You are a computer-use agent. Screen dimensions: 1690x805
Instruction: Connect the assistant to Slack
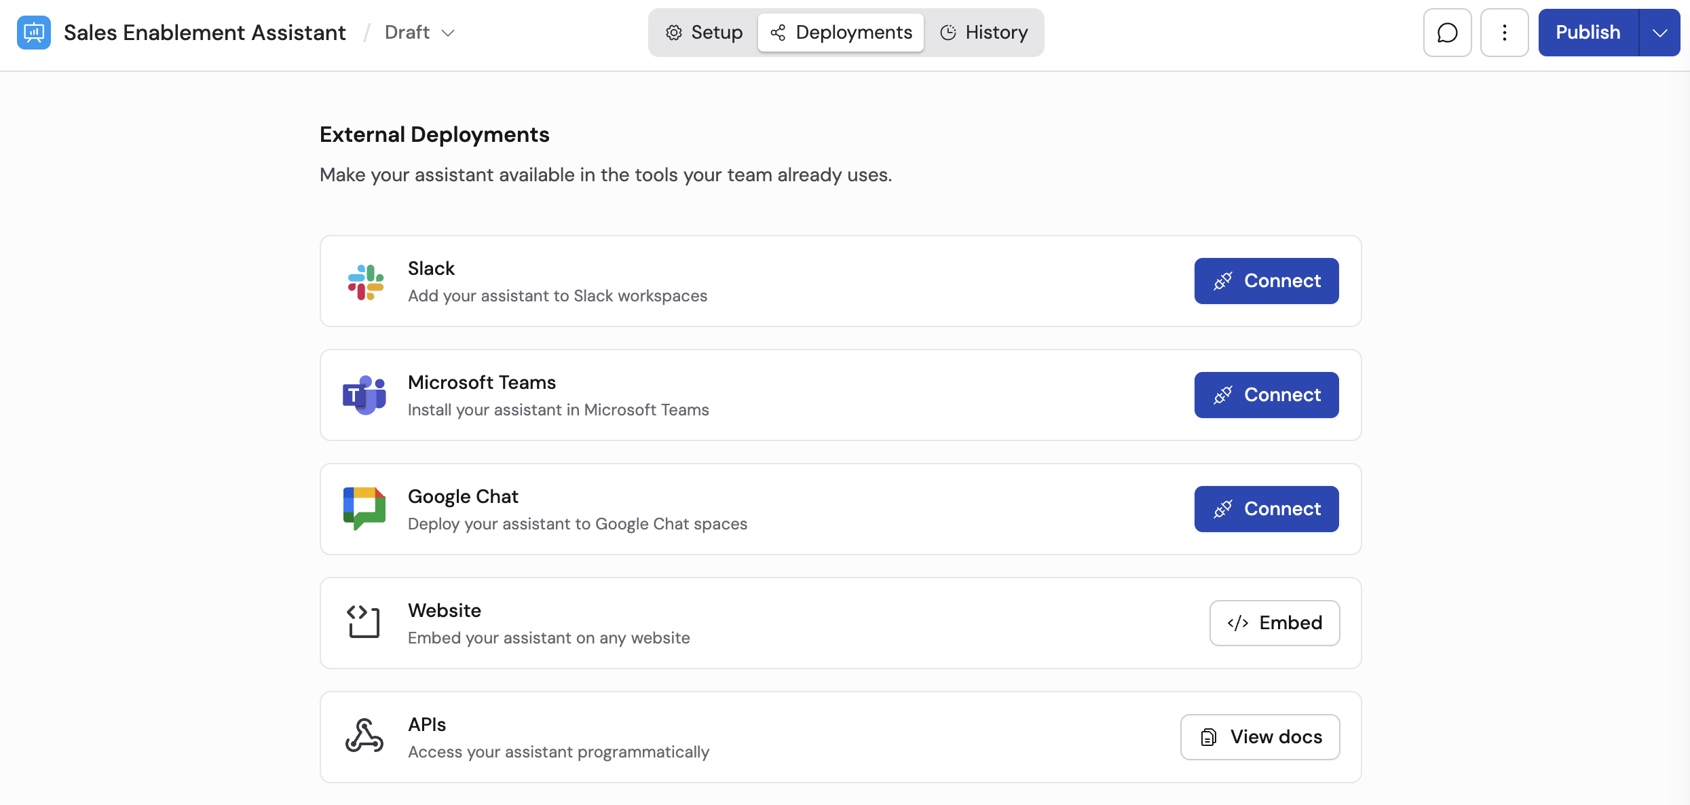(x=1266, y=280)
